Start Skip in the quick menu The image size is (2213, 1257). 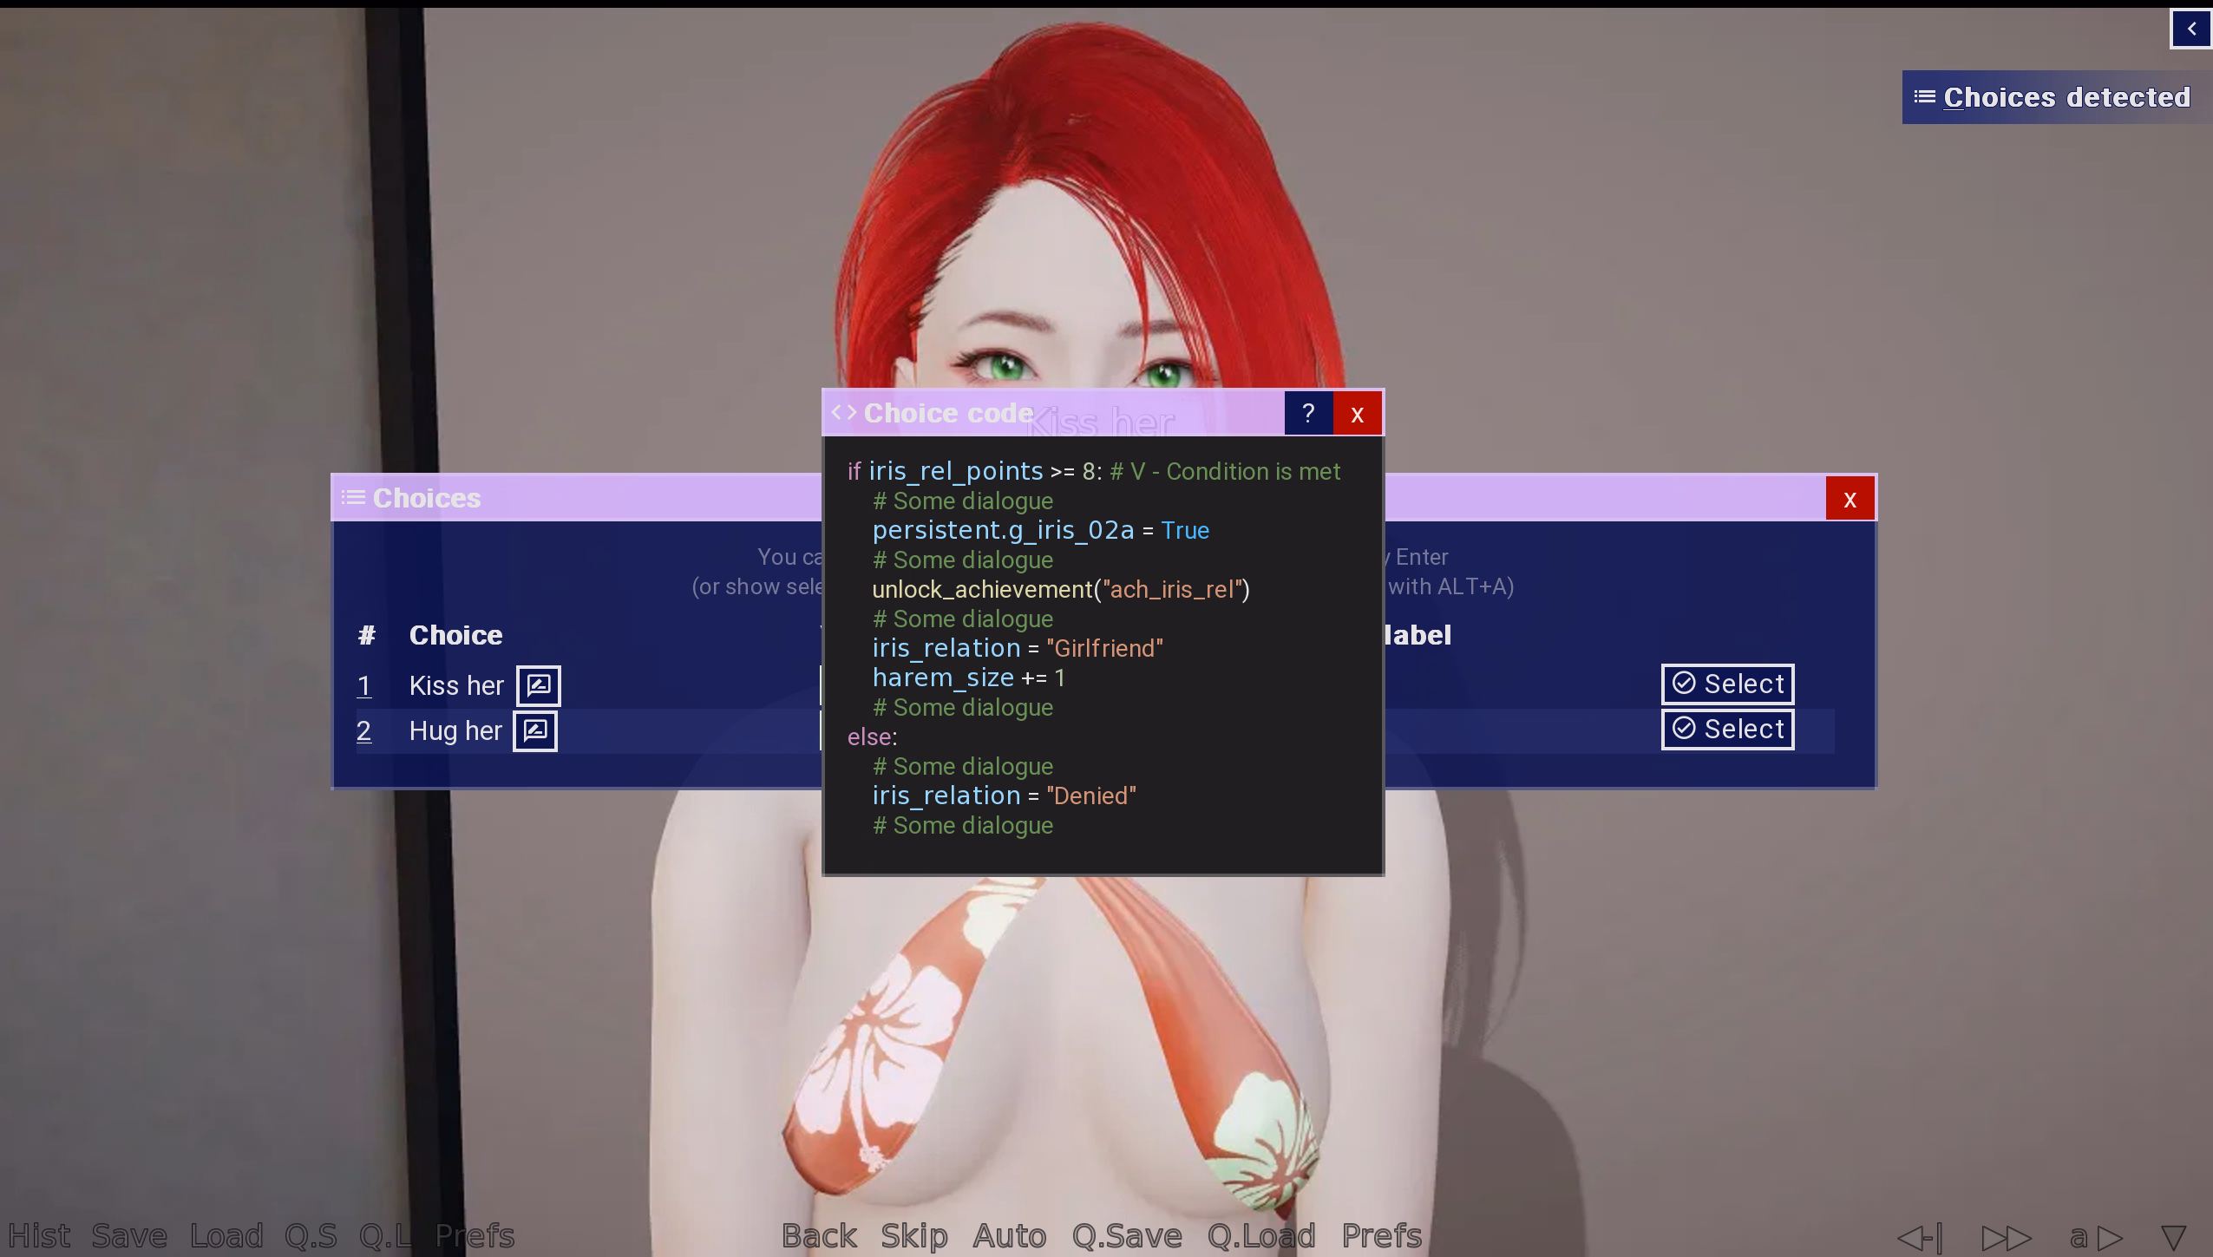click(914, 1235)
